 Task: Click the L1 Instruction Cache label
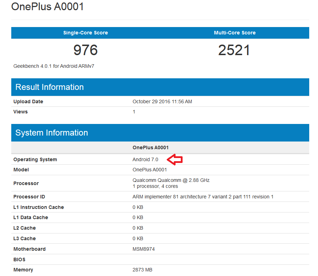tap(39, 207)
